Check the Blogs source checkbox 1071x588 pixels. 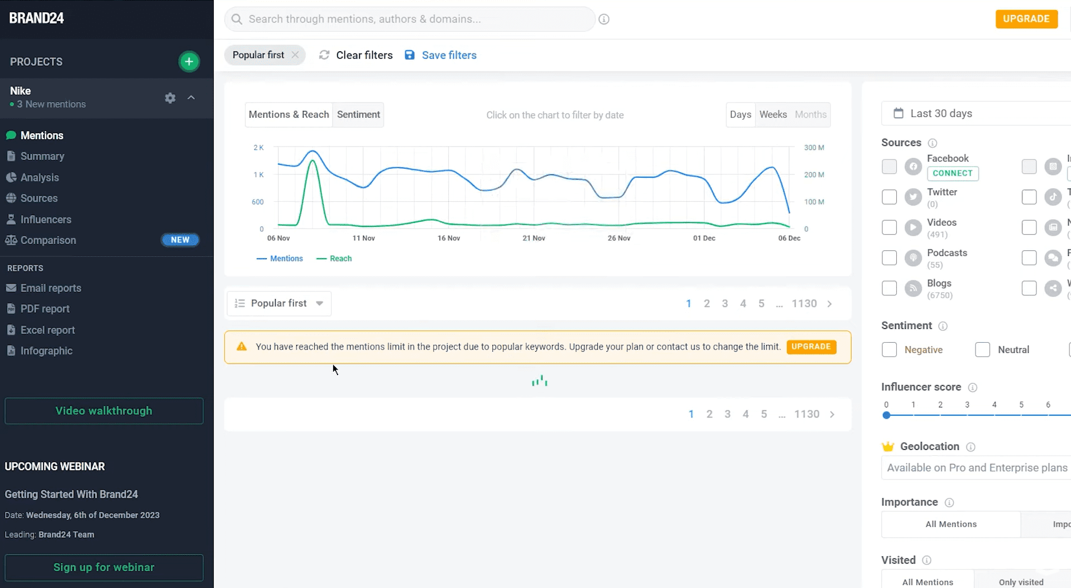(889, 288)
